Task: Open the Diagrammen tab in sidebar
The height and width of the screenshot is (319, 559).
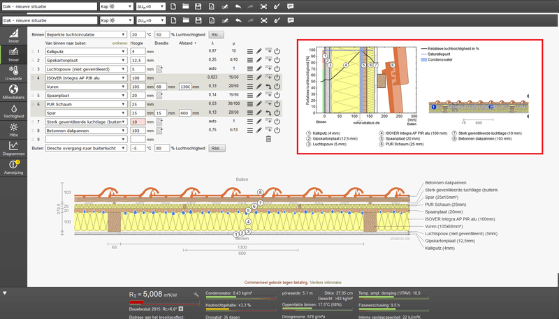Action: coord(13,150)
